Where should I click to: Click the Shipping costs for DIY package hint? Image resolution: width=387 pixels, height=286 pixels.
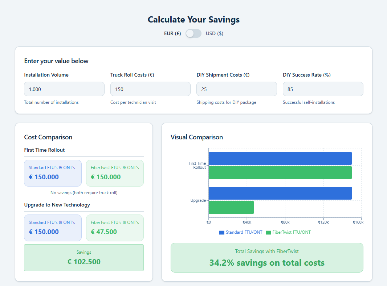226,102
